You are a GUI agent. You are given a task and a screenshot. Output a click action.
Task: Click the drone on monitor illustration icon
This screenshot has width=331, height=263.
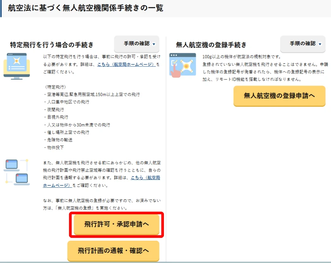pyautogui.click(x=17, y=66)
